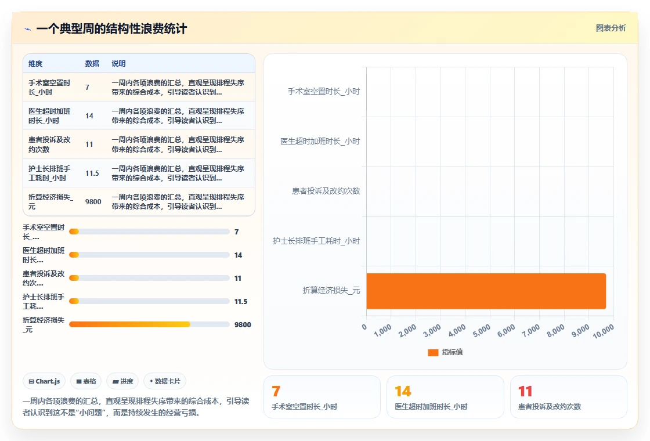Viewport: 650px width, 441px height.
Task: Click the 患者投诉及改约次数 chart axis label
Action: [326, 191]
